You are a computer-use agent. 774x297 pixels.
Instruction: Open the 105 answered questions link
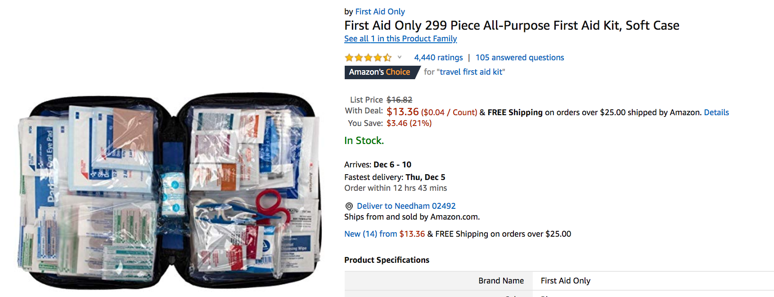tap(519, 58)
